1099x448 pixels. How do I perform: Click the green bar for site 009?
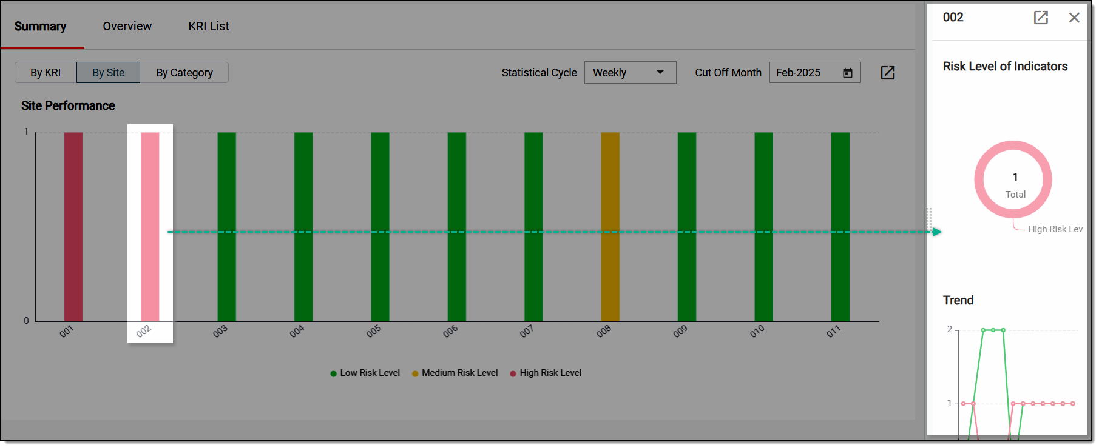[687, 227]
